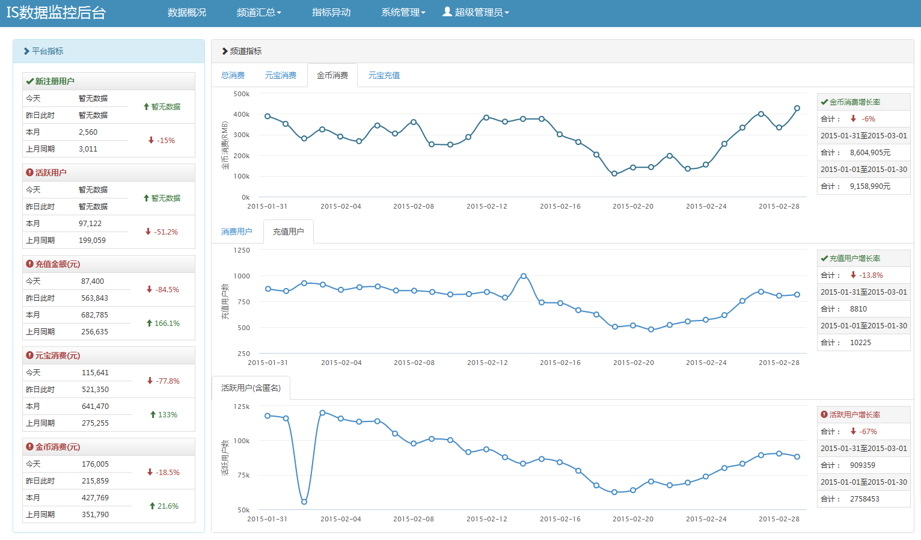Screen dimensions: 921x540
Task: Click the up arrow beside 21.6%
Action: pos(152,506)
